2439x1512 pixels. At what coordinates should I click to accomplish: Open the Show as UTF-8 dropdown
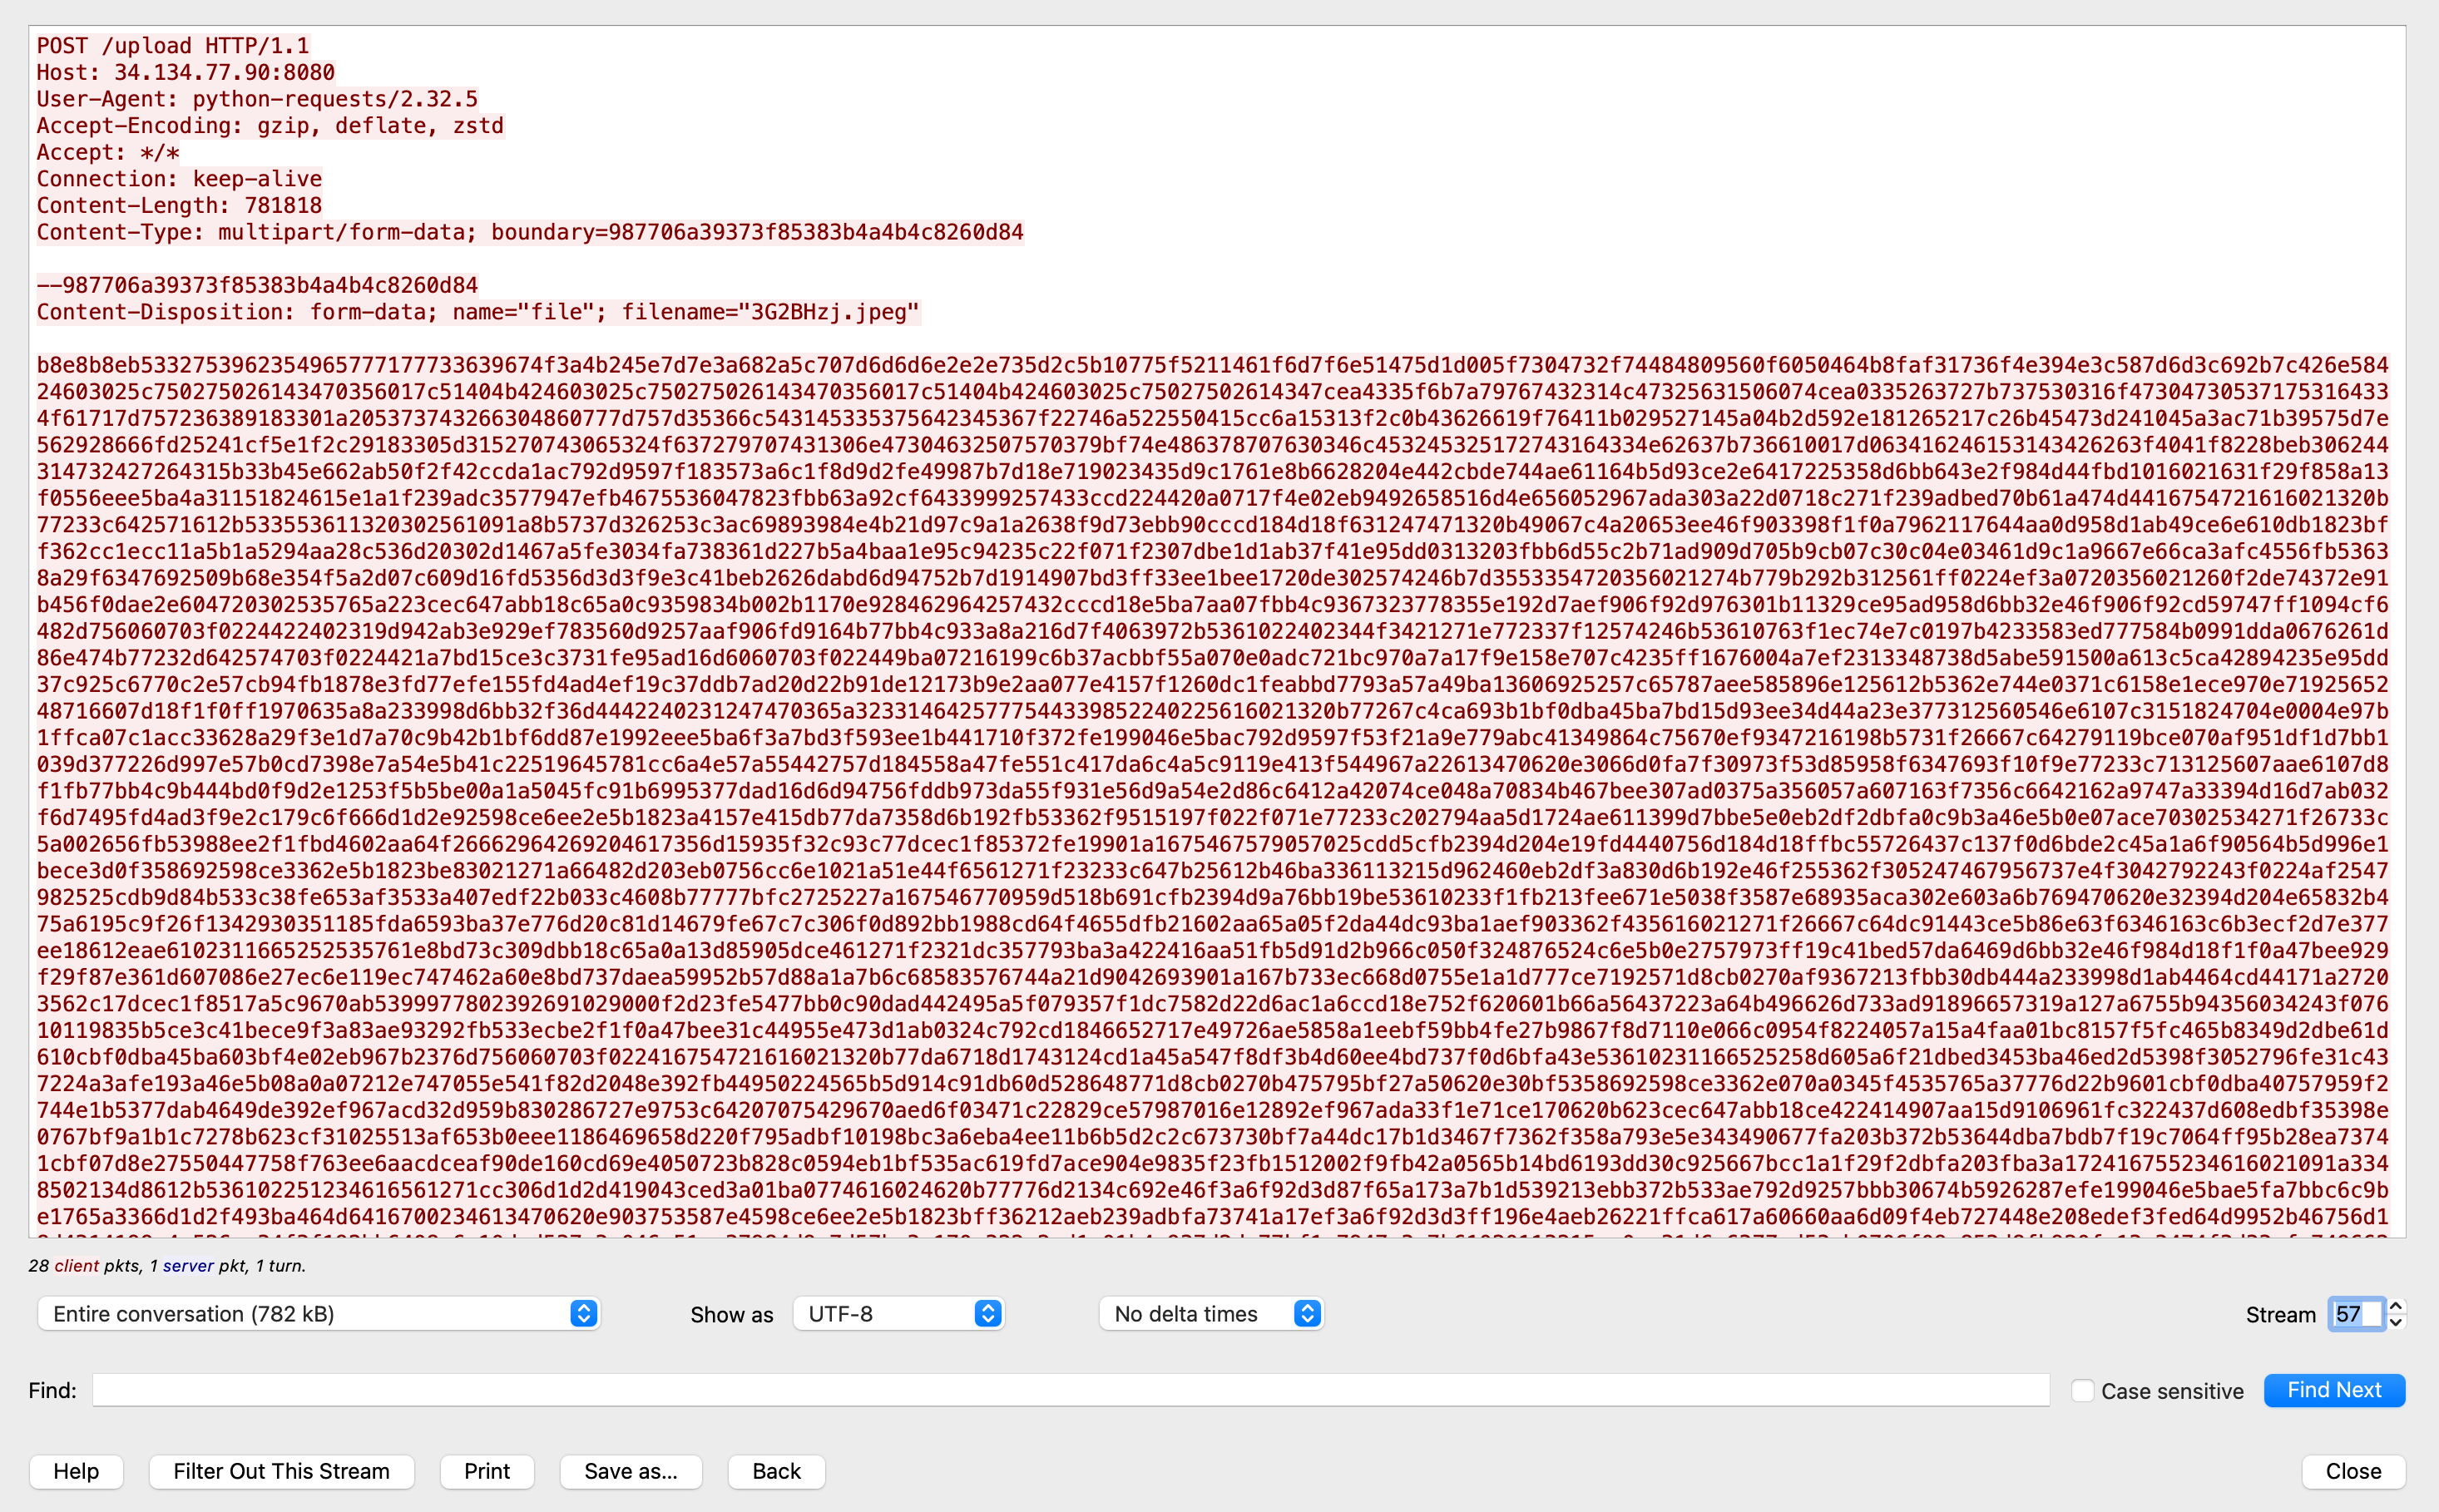(898, 1314)
